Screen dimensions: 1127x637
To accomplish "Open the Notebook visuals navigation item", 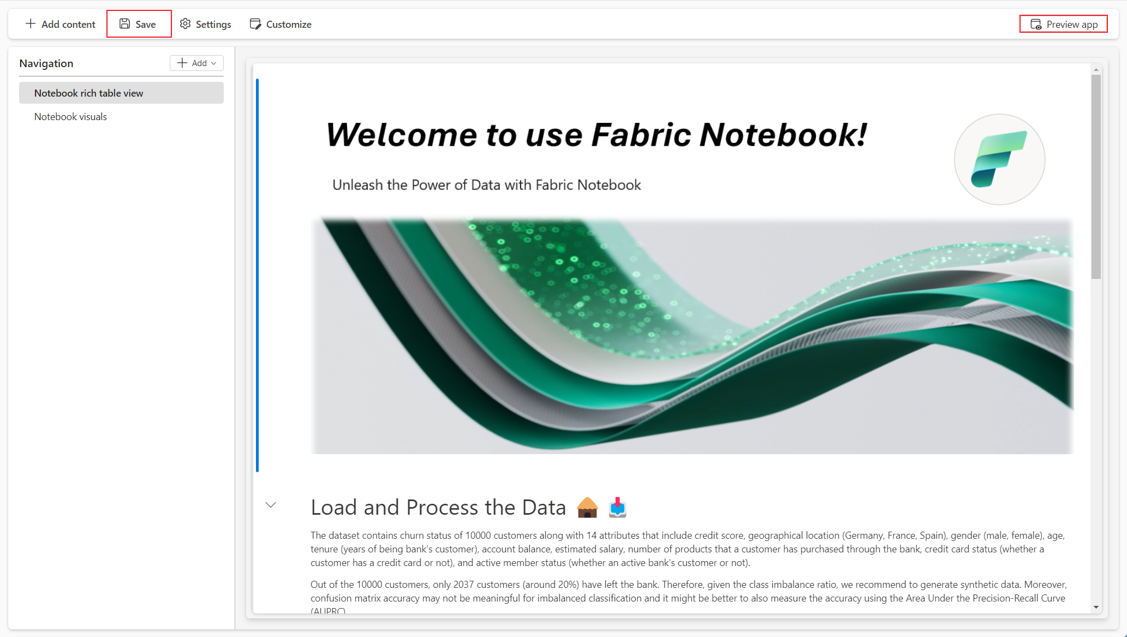I will tap(70, 117).
